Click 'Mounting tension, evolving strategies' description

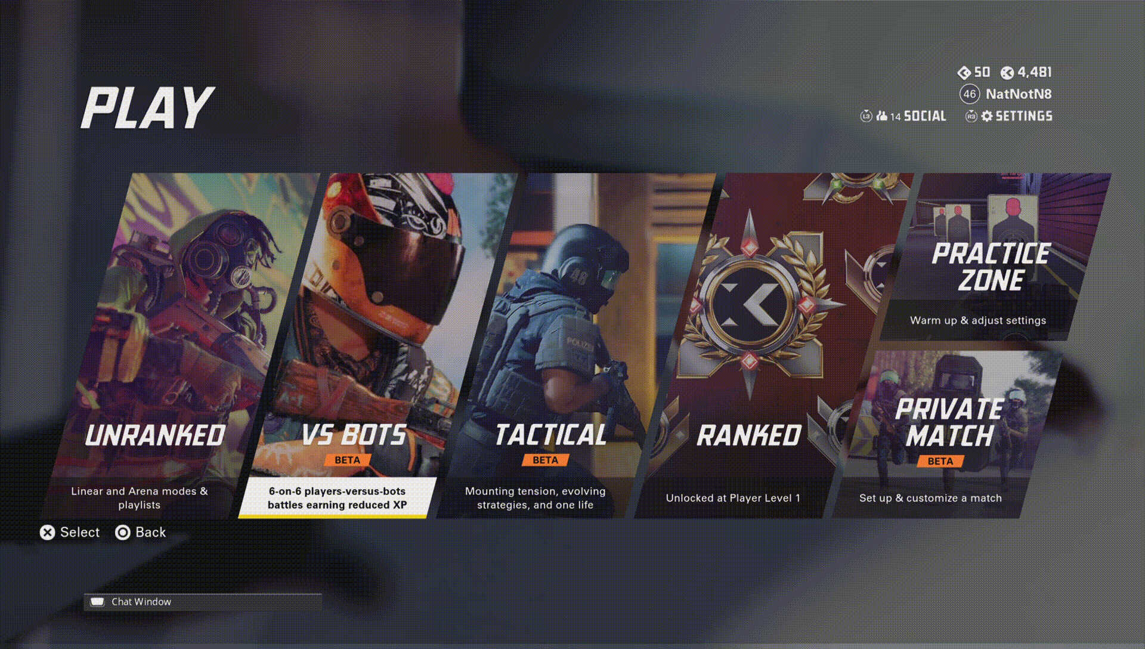[x=536, y=498]
